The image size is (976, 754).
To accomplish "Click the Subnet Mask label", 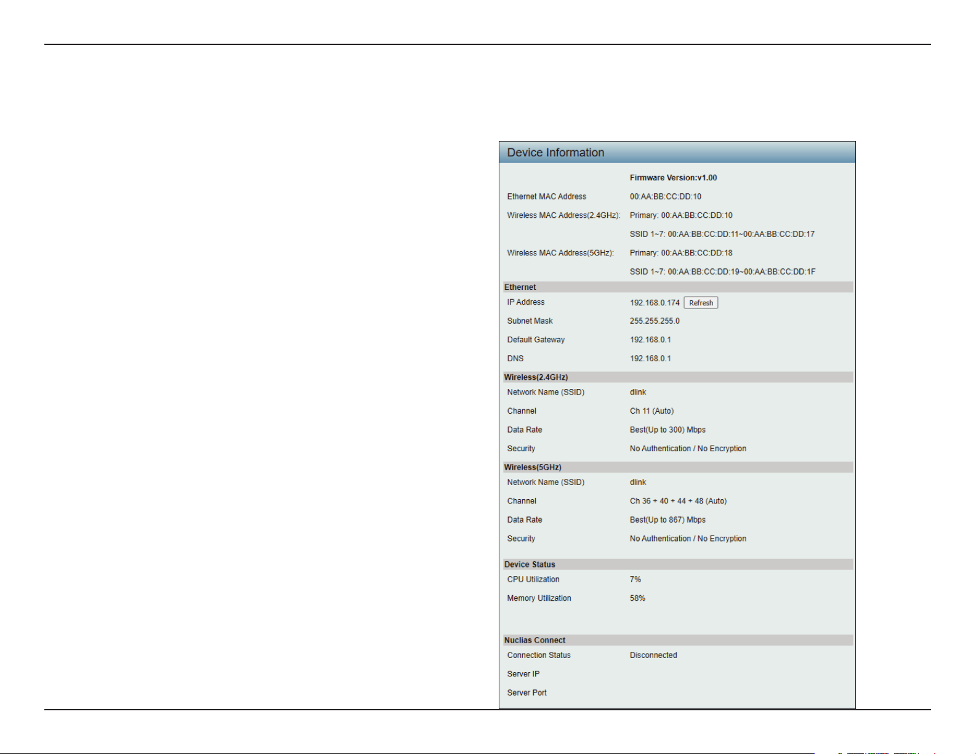I will coord(530,321).
